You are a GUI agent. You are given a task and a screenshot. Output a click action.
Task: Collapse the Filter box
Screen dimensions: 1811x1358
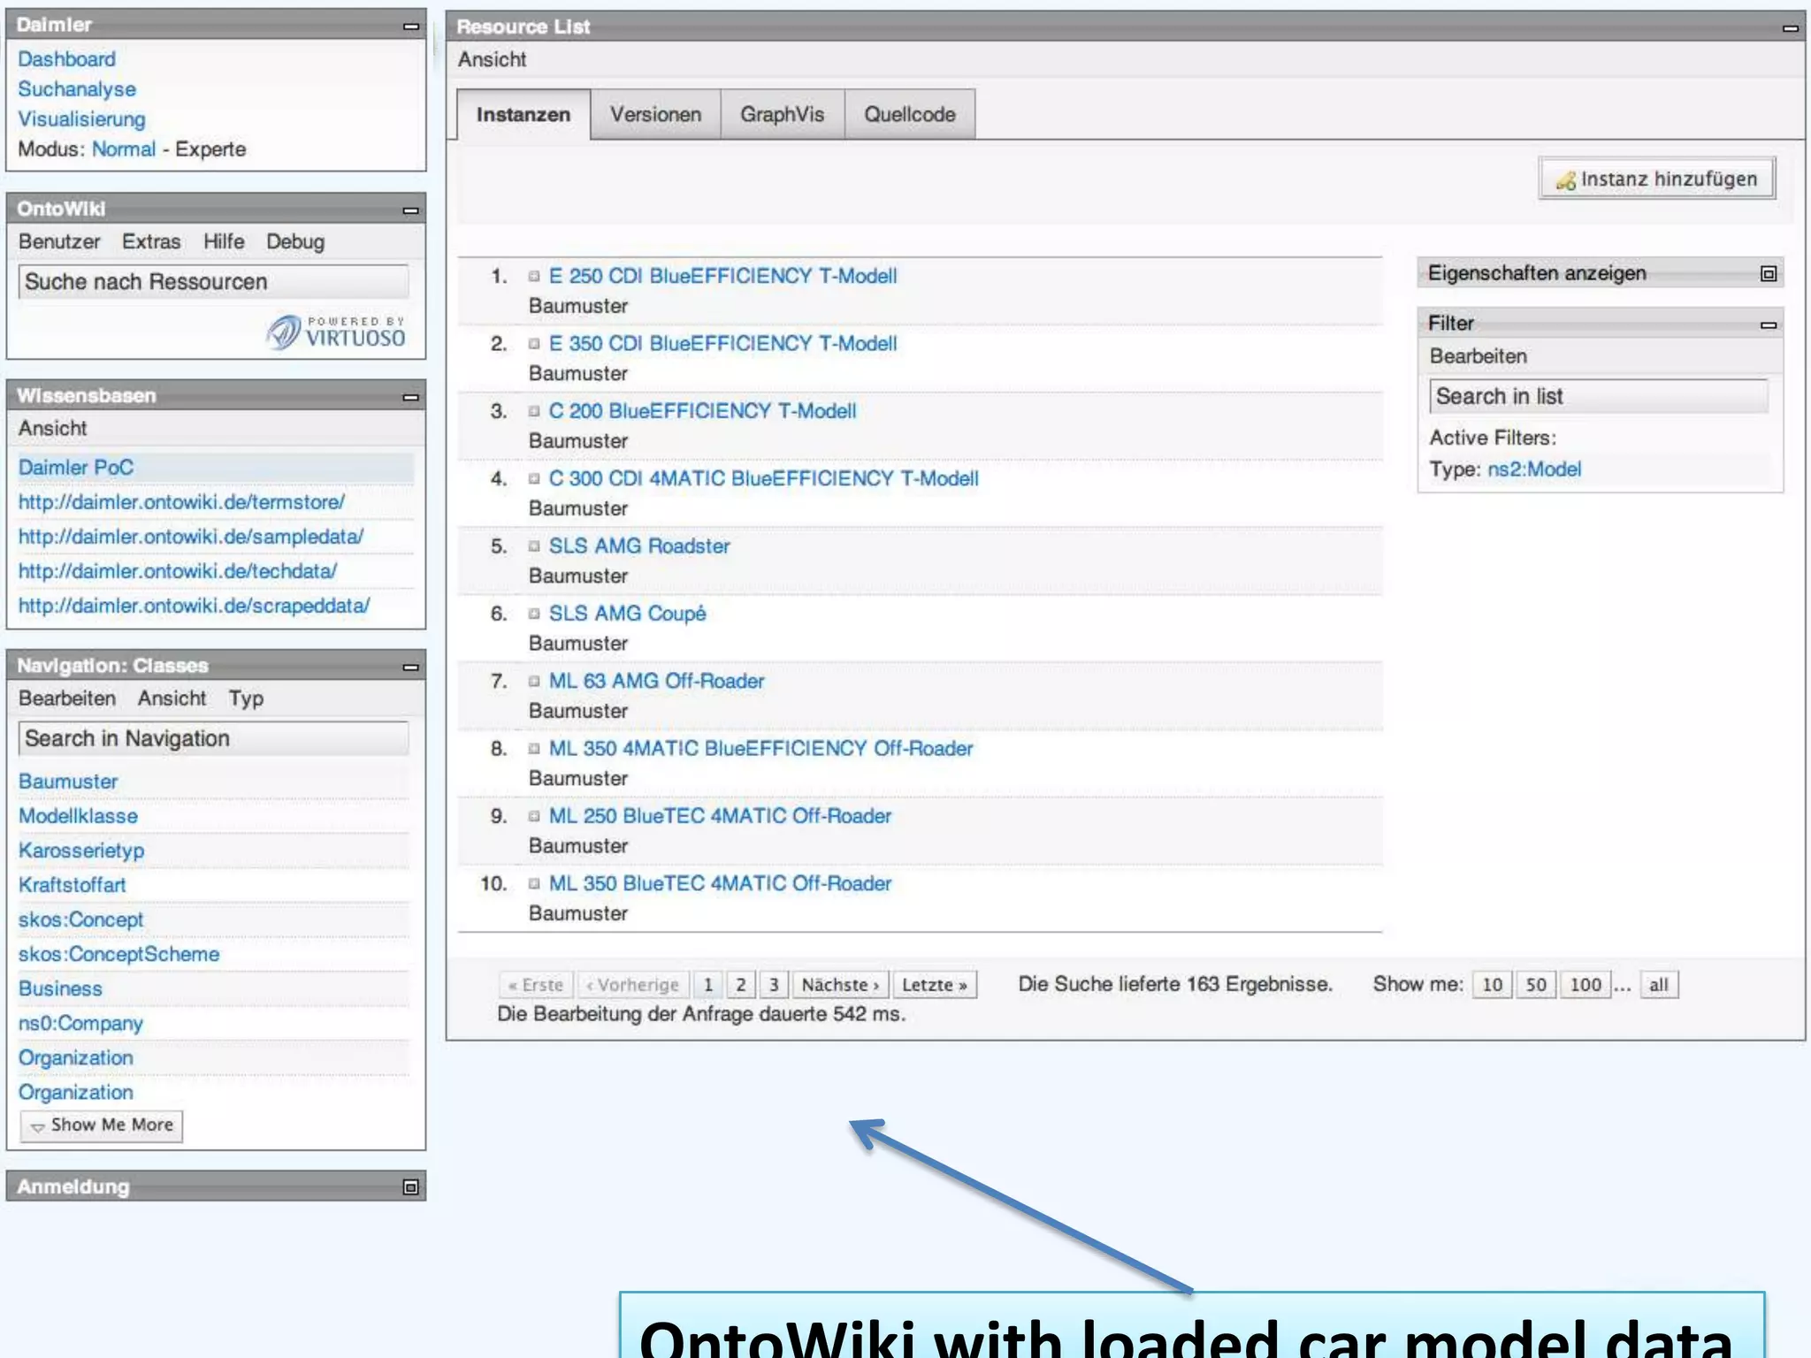[1768, 324]
